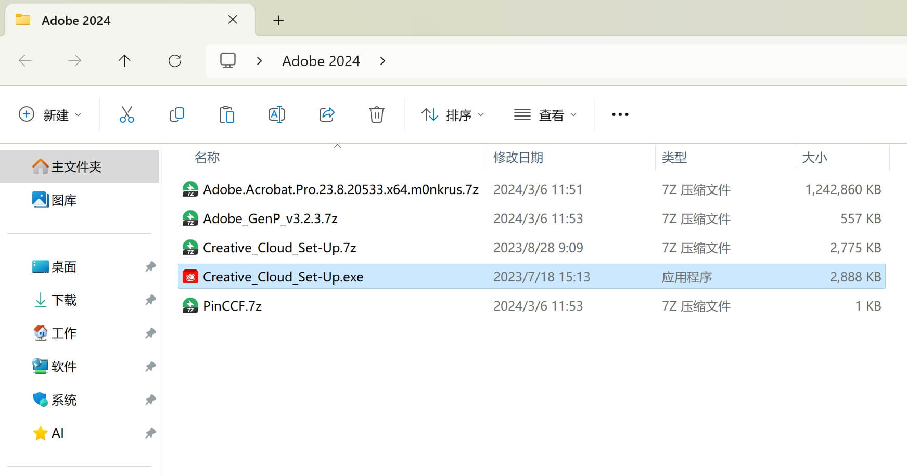Paste from the clipboard icon
907x476 pixels.
[227, 114]
